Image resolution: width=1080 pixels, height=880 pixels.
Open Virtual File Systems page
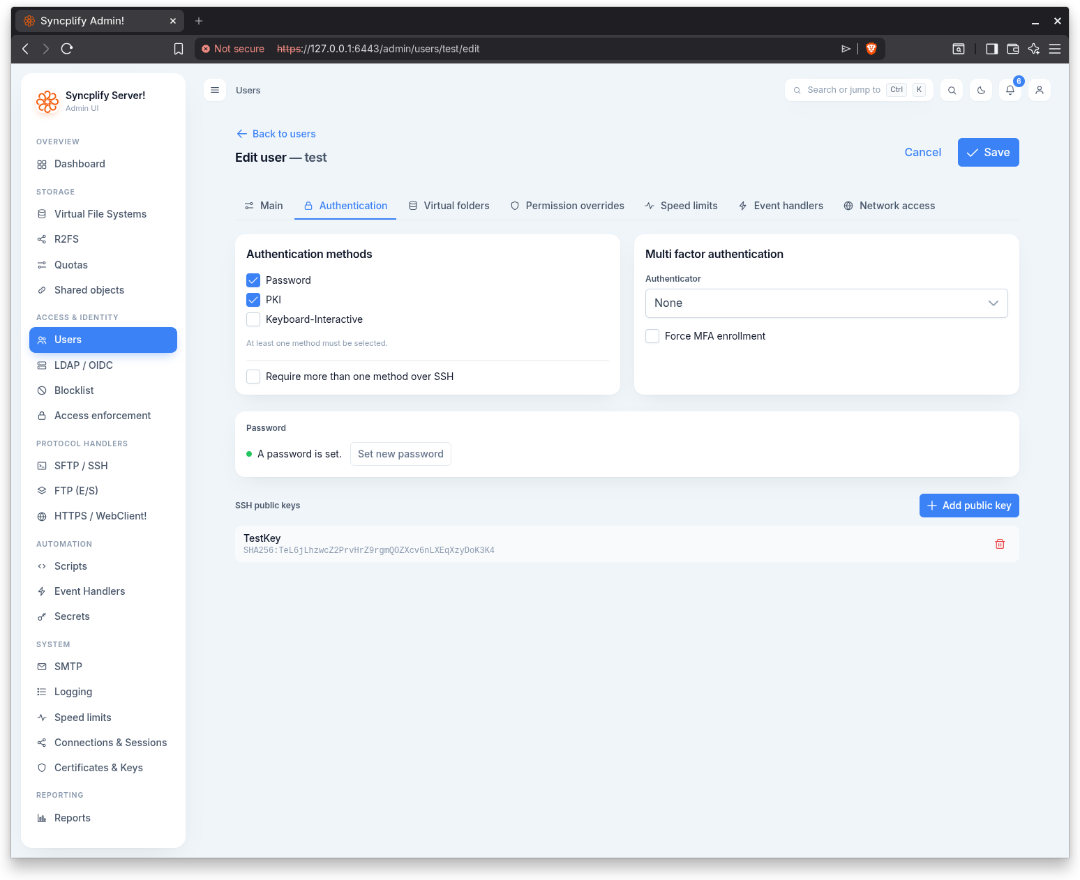point(103,214)
